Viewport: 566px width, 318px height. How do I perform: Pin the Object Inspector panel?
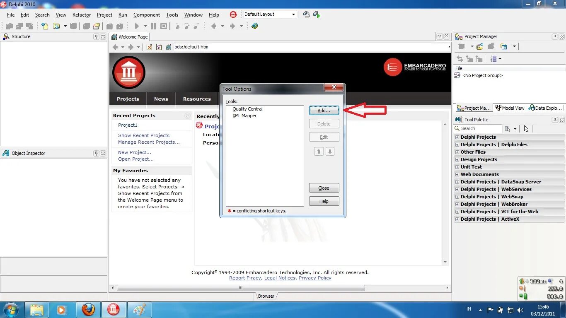coord(97,153)
